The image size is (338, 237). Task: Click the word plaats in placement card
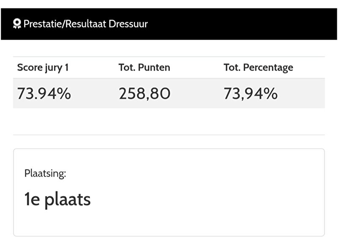click(68, 200)
